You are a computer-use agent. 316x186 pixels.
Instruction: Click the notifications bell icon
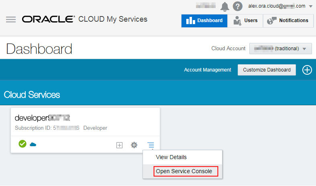[x=225, y=6]
